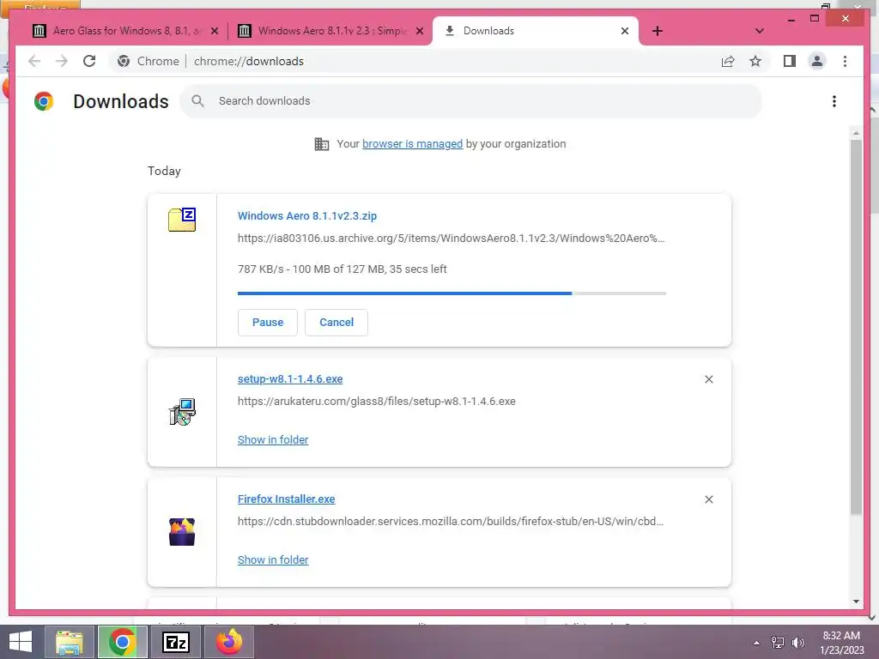Image resolution: width=879 pixels, height=659 pixels.
Task: Open Firefox from the taskbar
Action: 228,642
